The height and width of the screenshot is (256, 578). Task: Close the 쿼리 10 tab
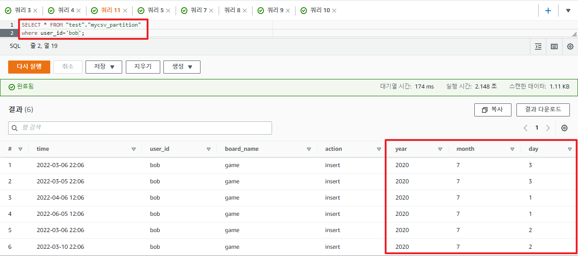[334, 10]
